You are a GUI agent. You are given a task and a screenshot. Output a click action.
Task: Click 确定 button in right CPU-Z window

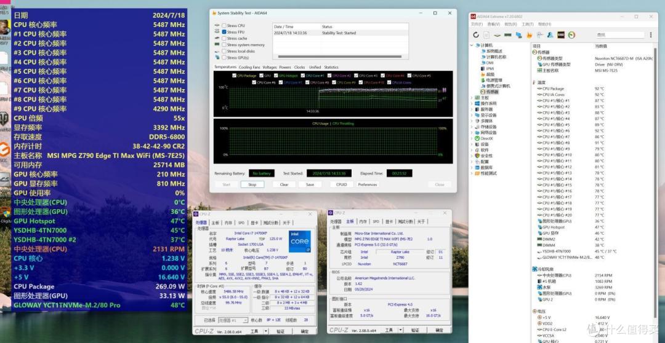[440, 330]
